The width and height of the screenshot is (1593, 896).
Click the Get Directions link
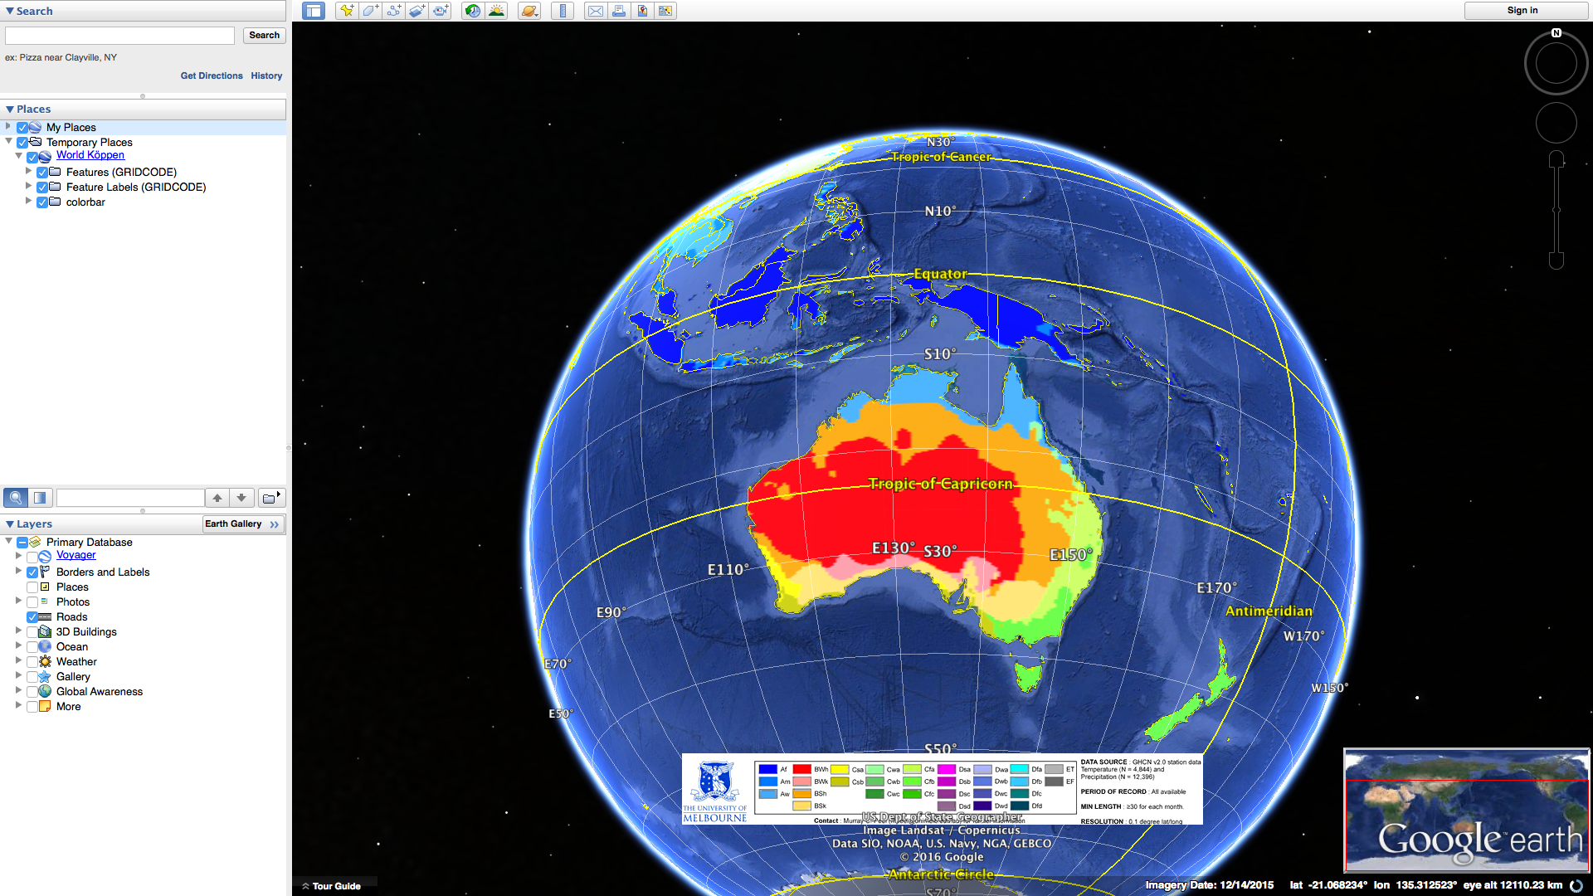(212, 75)
